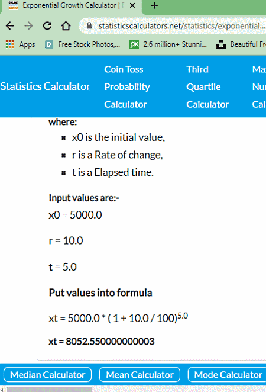
Task: Open the 2.6 million+ Stunning bookmark
Action: pos(168,44)
